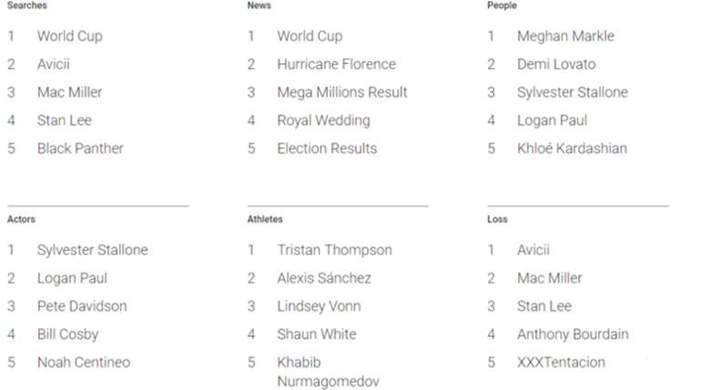701x390 pixels.
Task: Select XXXTentacion in Loss list
Action: pos(561,363)
